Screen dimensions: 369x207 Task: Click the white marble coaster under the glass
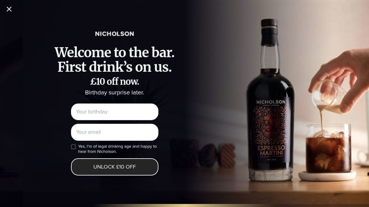tap(327, 176)
